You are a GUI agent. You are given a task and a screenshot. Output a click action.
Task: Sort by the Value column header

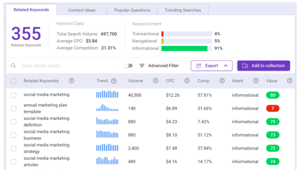271,81
